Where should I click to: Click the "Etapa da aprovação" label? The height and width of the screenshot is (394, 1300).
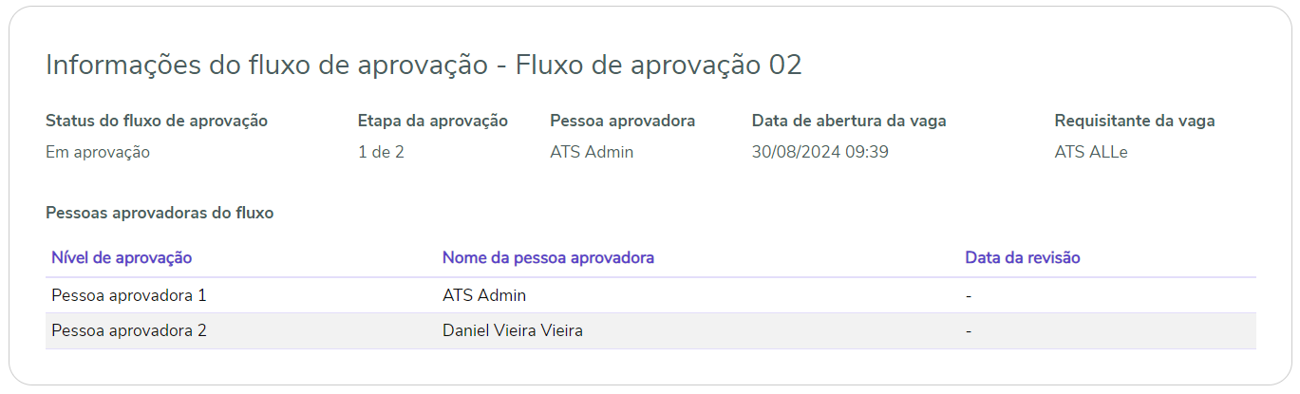[433, 121]
